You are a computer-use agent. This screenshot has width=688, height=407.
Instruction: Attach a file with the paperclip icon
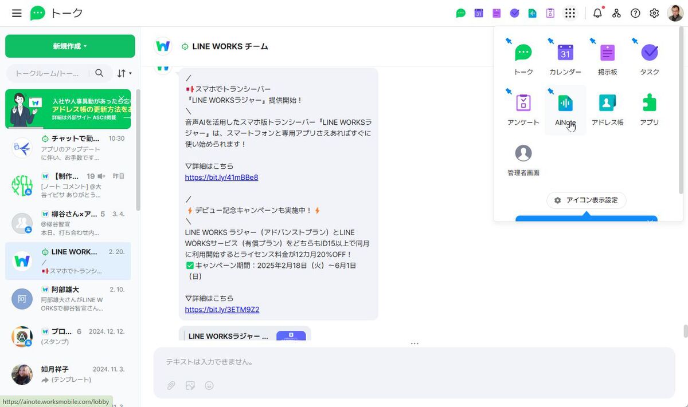171,386
